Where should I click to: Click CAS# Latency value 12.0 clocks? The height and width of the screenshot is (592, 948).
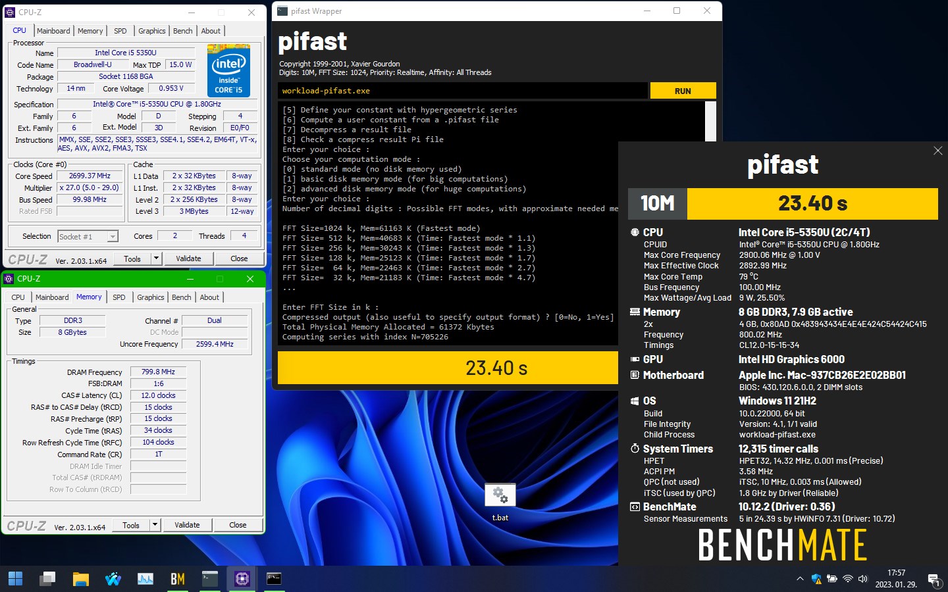(x=158, y=395)
